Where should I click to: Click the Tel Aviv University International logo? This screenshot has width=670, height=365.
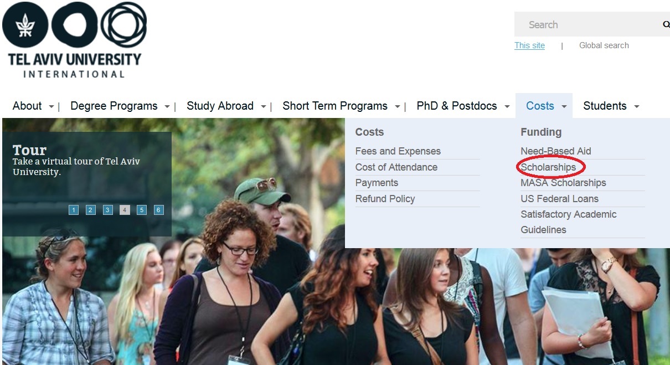tap(75, 40)
